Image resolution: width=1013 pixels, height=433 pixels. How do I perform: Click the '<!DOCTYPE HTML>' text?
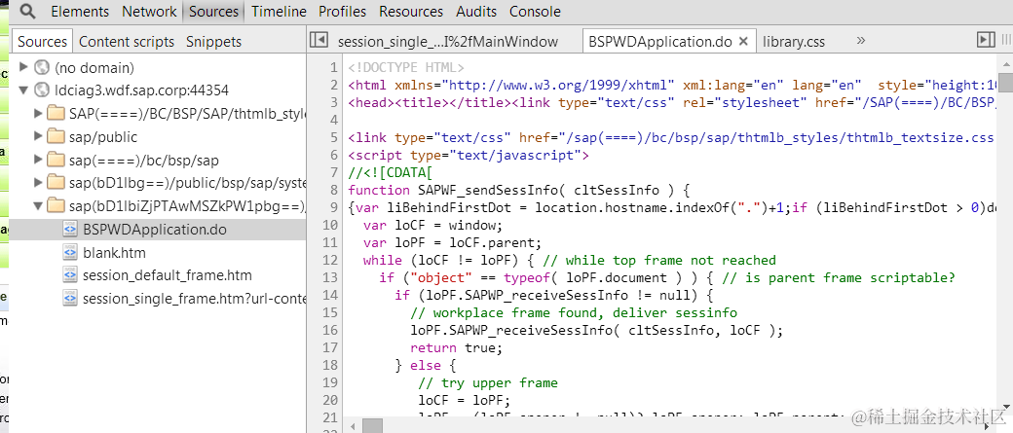tap(406, 67)
